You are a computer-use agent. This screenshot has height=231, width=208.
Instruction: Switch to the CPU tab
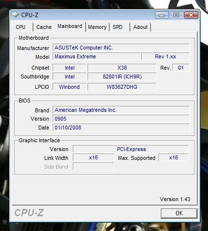tap(23, 27)
